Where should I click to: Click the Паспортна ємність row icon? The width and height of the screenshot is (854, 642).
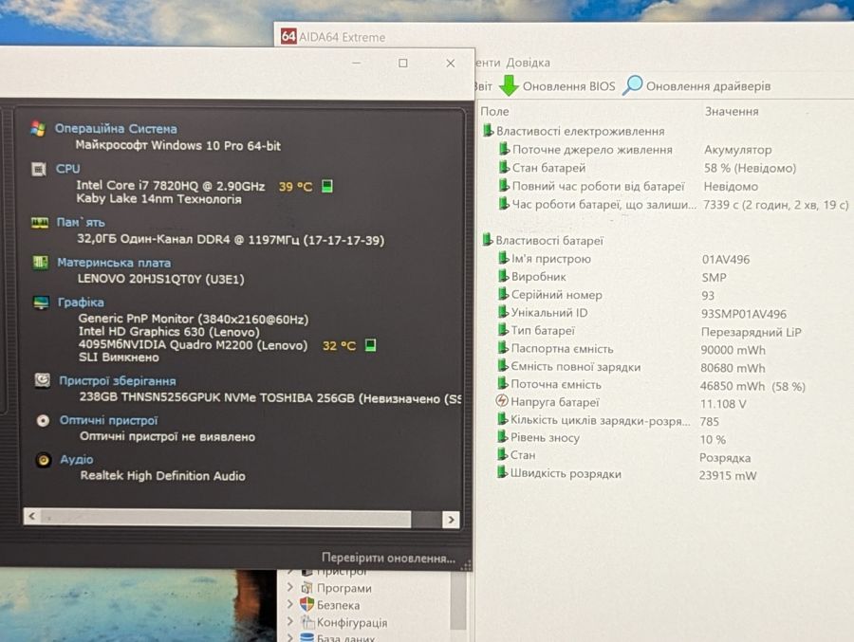pyautogui.click(x=503, y=348)
